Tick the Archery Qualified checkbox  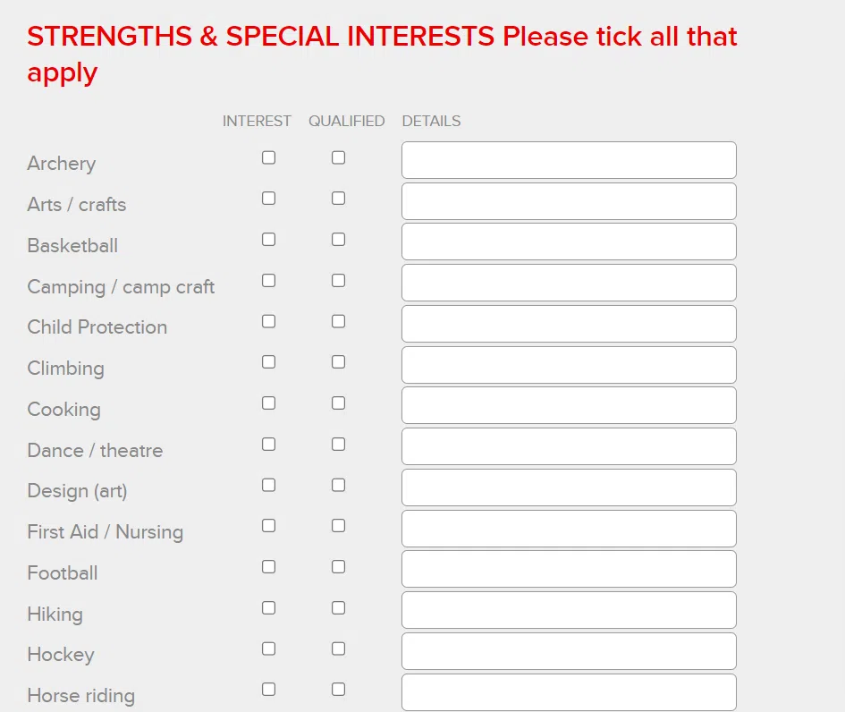point(338,157)
